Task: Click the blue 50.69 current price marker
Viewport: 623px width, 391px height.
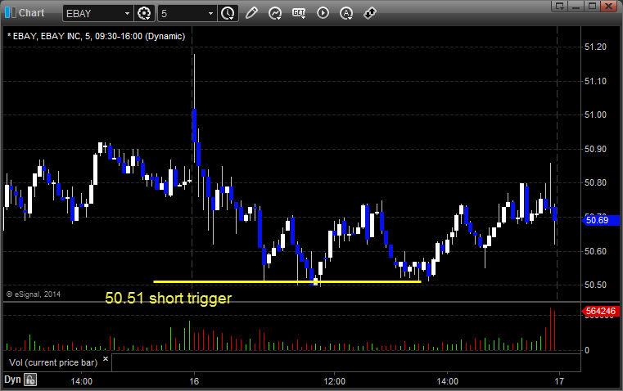Action: click(x=601, y=220)
